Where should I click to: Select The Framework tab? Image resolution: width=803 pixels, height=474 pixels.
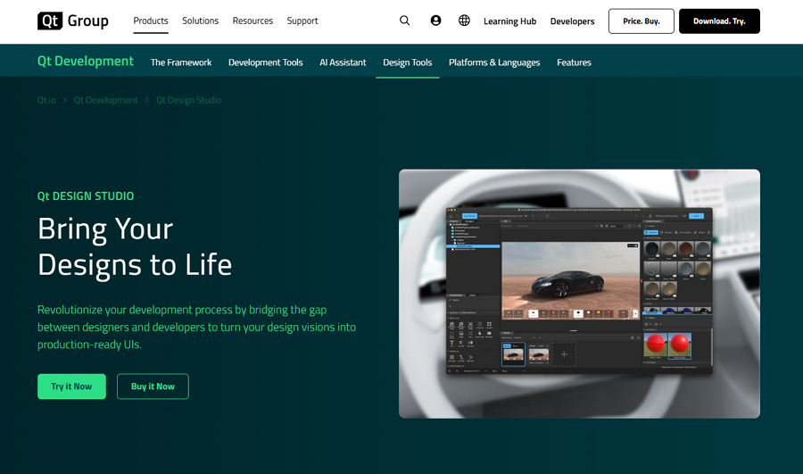tap(181, 62)
